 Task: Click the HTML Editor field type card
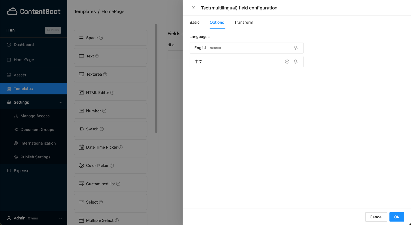point(110,93)
